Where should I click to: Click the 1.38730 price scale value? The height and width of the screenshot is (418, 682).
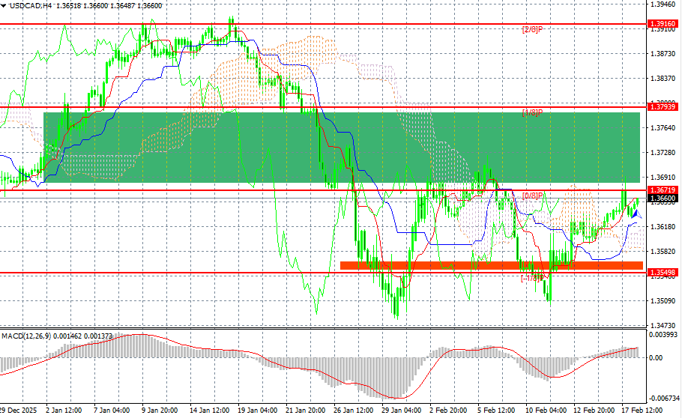pyautogui.click(x=663, y=53)
